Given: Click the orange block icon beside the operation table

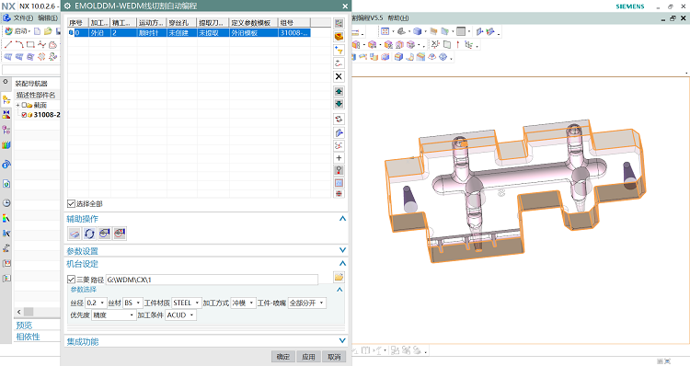Looking at the screenshot, I should click(x=339, y=37).
